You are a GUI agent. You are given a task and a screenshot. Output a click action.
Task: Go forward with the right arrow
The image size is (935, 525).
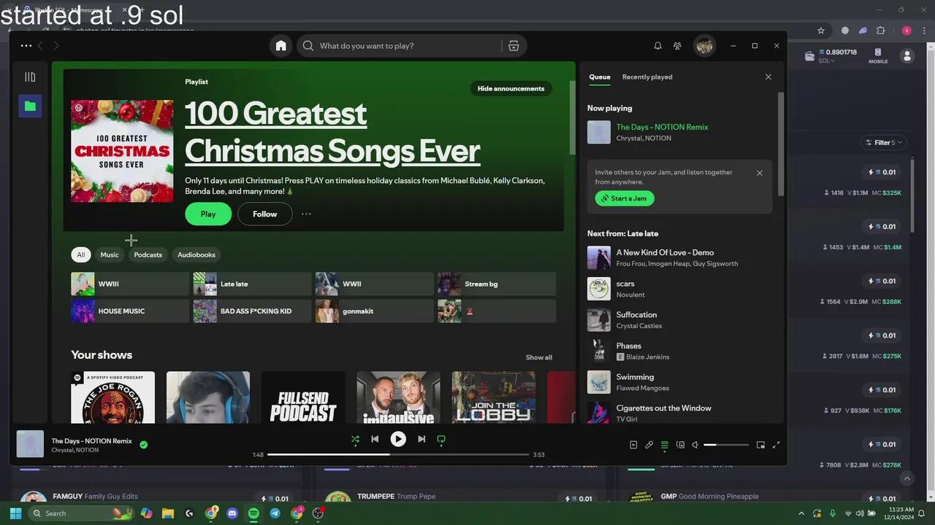point(56,46)
